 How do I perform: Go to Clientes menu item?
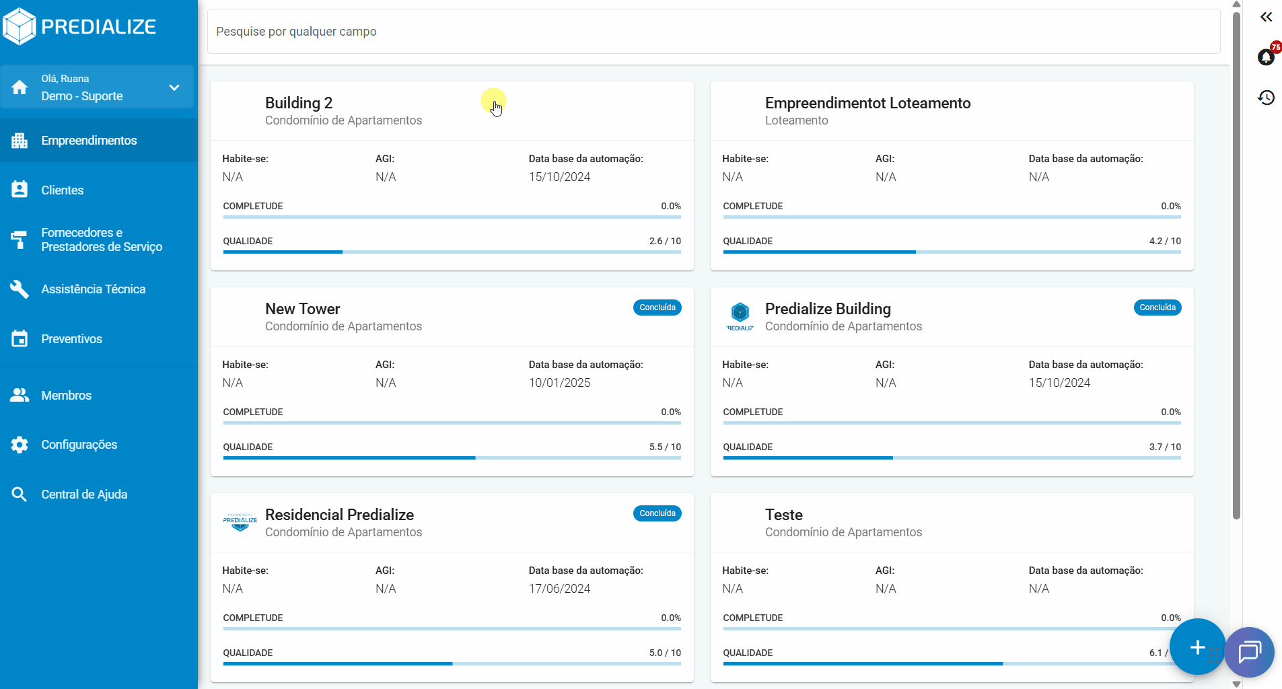(62, 190)
